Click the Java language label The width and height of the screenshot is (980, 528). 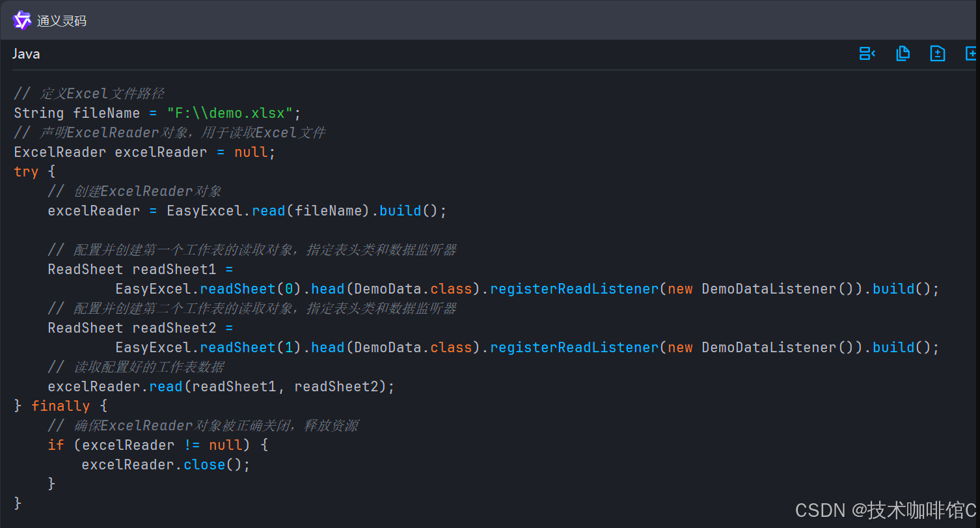click(x=26, y=54)
